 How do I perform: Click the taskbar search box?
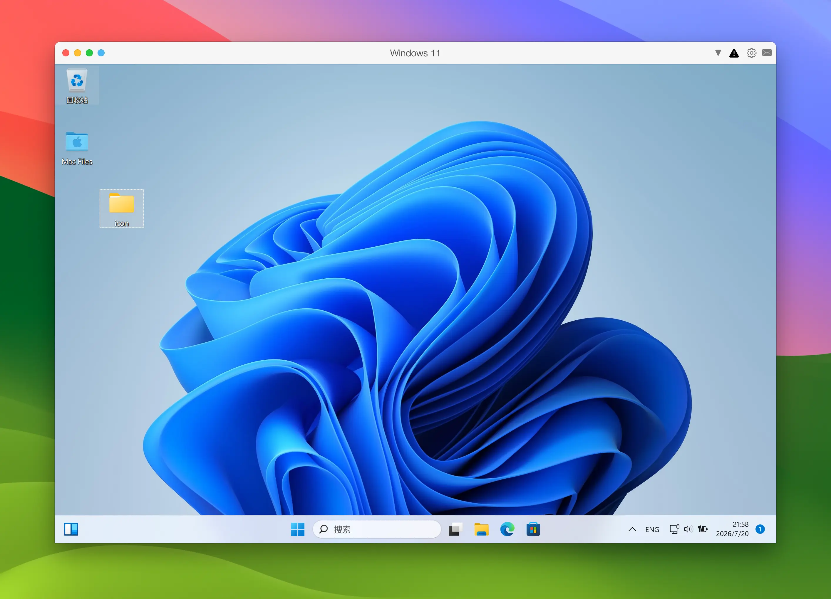377,529
